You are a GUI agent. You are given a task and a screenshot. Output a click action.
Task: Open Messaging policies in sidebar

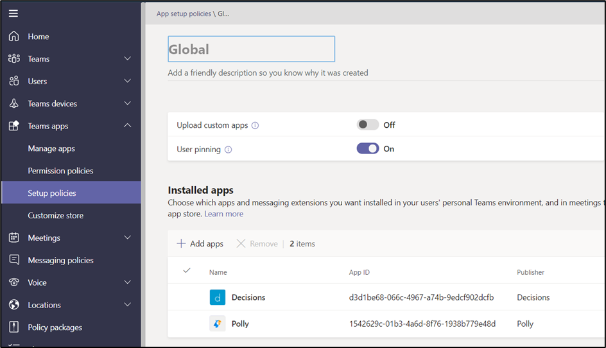60,260
